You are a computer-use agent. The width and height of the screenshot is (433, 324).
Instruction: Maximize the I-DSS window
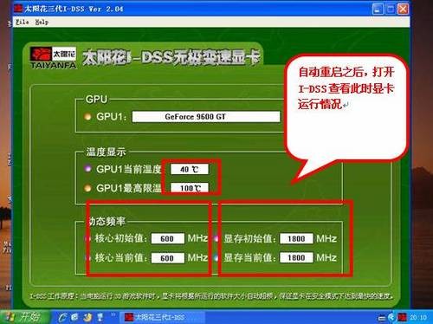(x=391, y=9)
